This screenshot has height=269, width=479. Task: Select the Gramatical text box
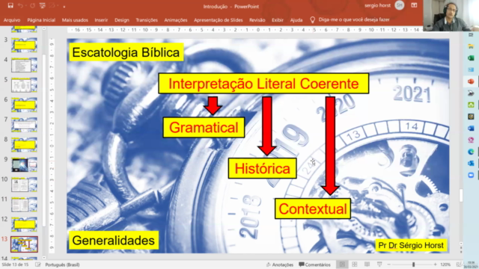(204, 128)
